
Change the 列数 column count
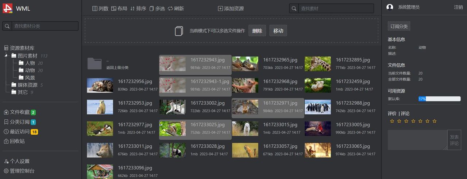100,8
